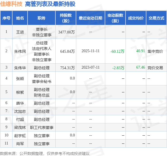Click the 成交均价 column header

136,18
